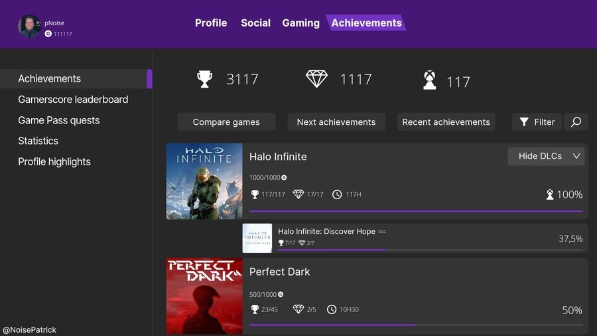The image size is (597, 336).
Task: Click the 111117 gamerscore value
Action: pyautogui.click(x=63, y=34)
